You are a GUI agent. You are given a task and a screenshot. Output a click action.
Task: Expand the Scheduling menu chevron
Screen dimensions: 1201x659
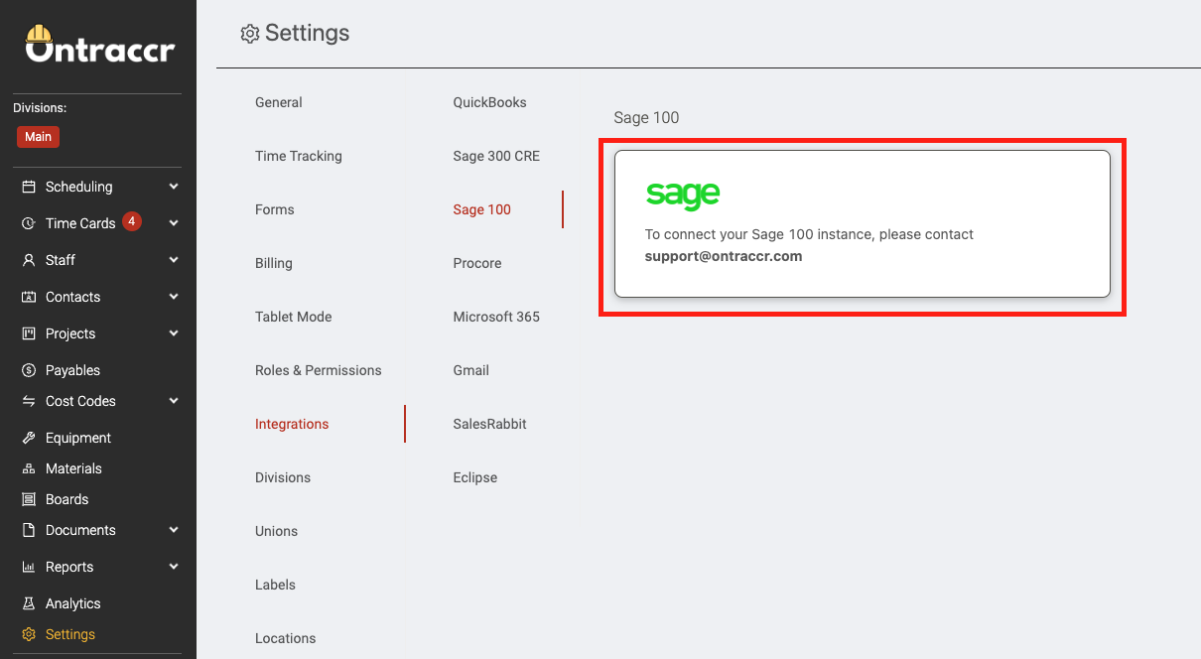point(174,187)
